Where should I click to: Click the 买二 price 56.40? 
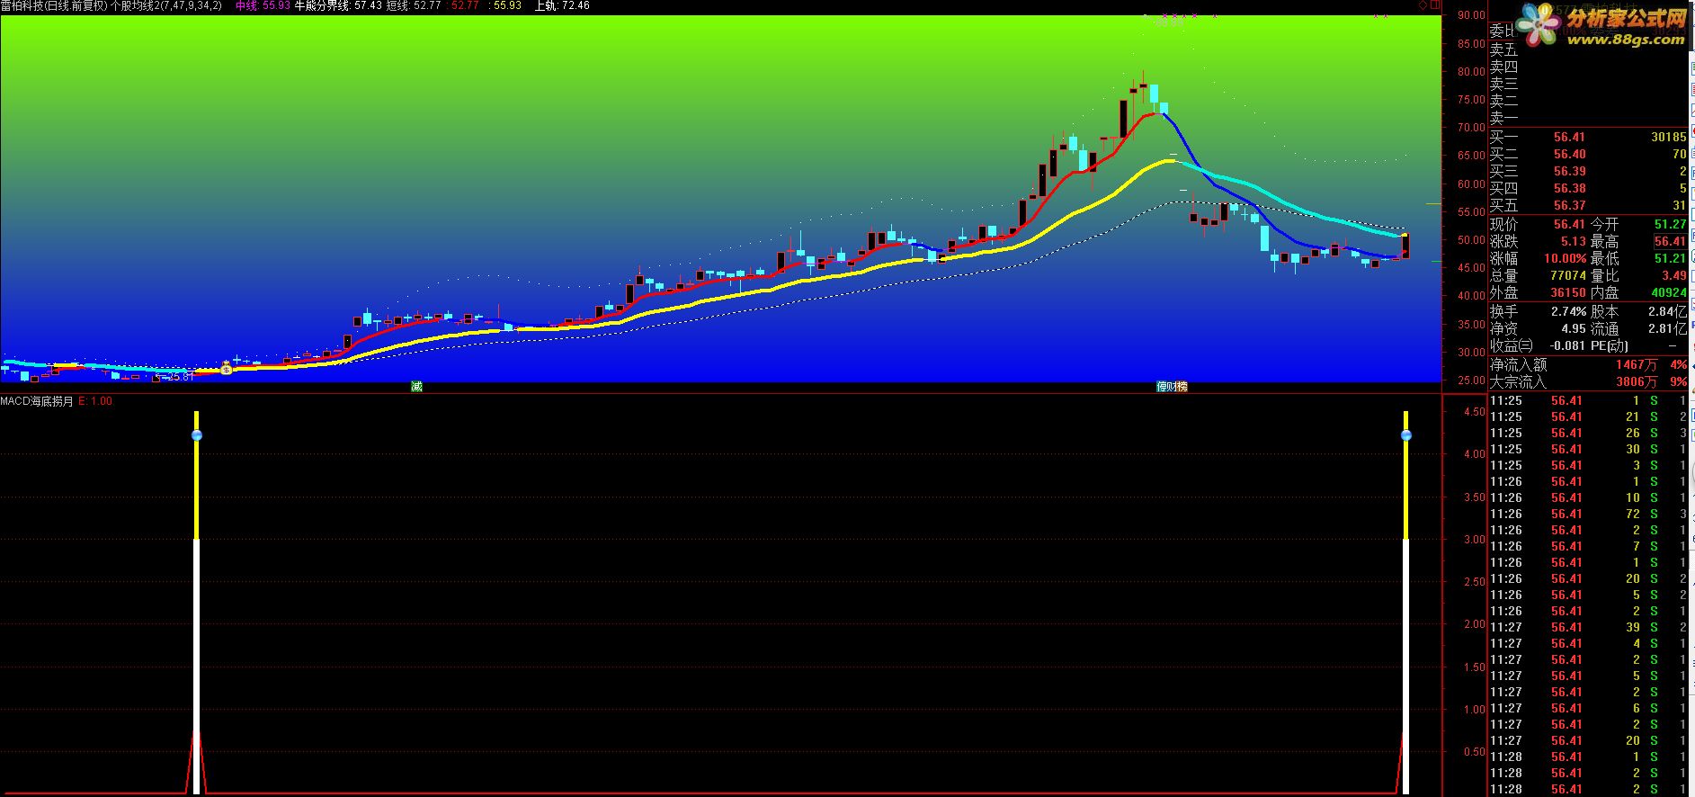click(x=1569, y=155)
